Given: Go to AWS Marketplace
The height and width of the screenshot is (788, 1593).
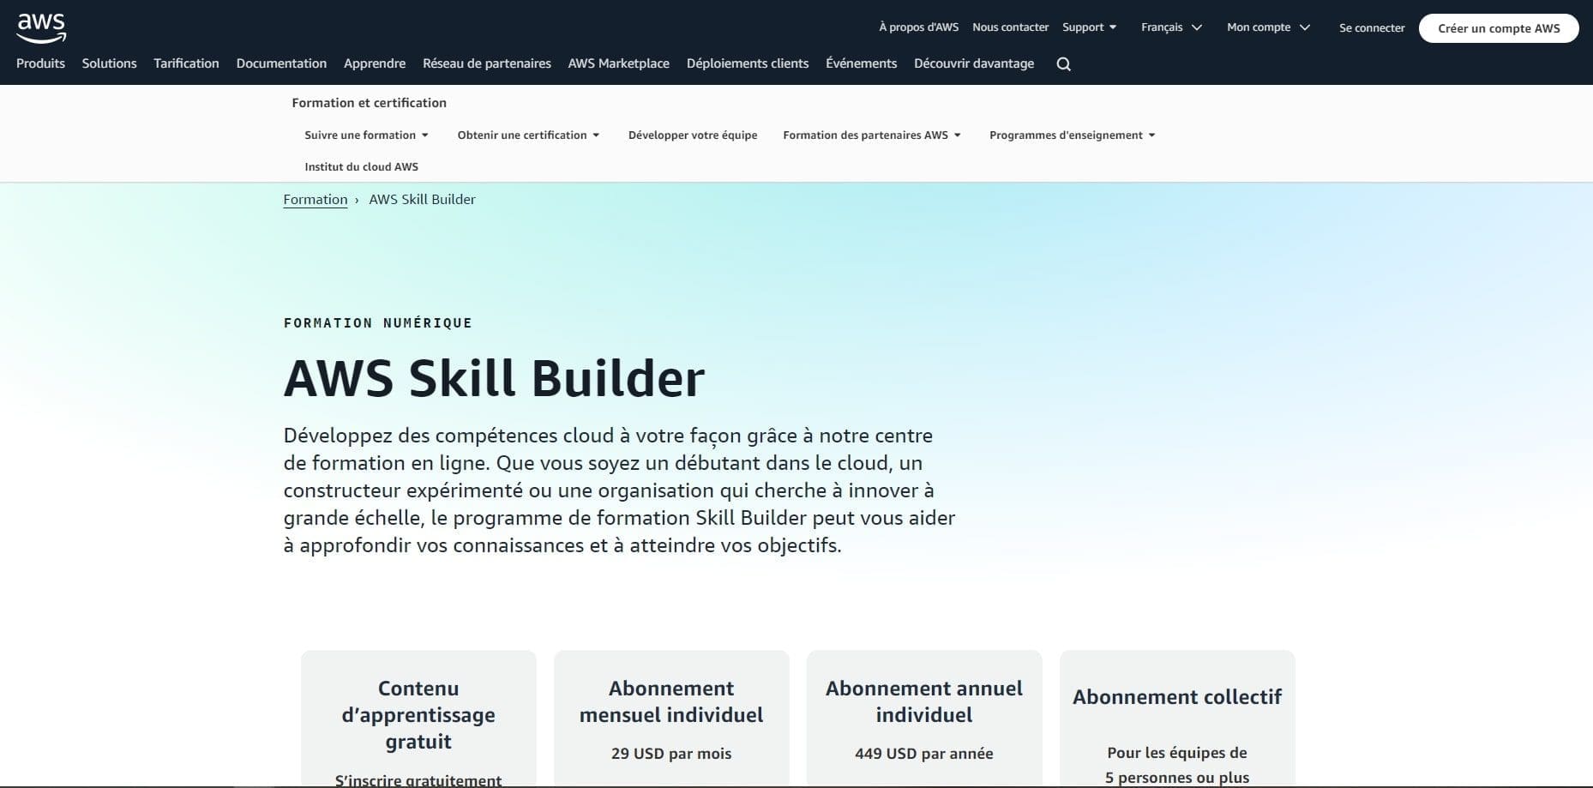Looking at the screenshot, I should 618,63.
